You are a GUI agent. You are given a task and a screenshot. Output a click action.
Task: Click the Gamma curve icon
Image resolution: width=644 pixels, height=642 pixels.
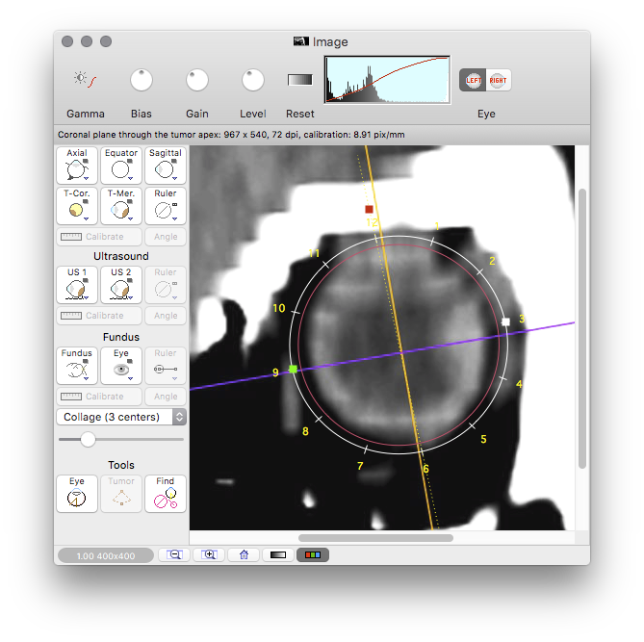pyautogui.click(x=86, y=79)
